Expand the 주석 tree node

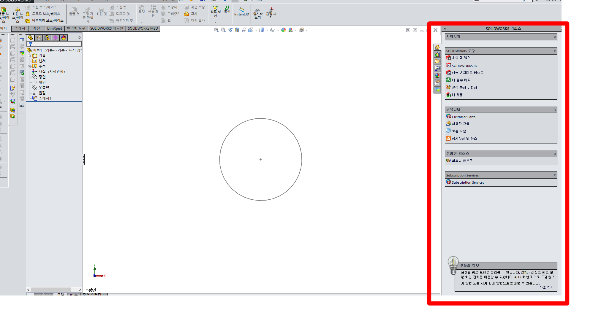29,66
